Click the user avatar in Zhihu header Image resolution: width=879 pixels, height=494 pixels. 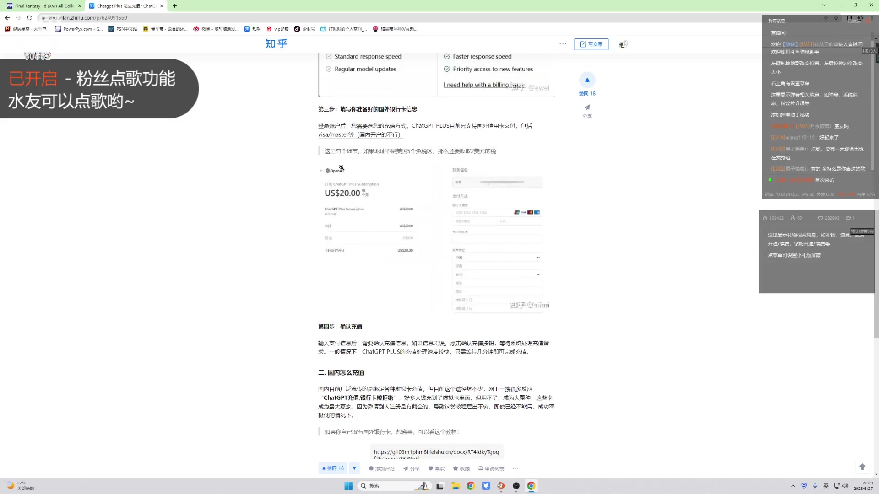click(623, 44)
